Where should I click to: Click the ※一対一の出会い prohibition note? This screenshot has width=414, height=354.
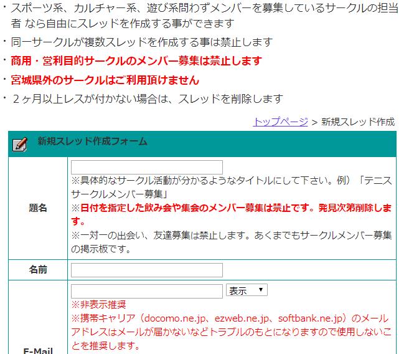point(231,242)
